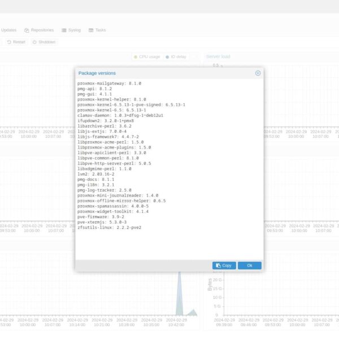Click the pve-firmware: 3.9-2 line
Viewport: 339px width, 339px height.
tap(101, 217)
